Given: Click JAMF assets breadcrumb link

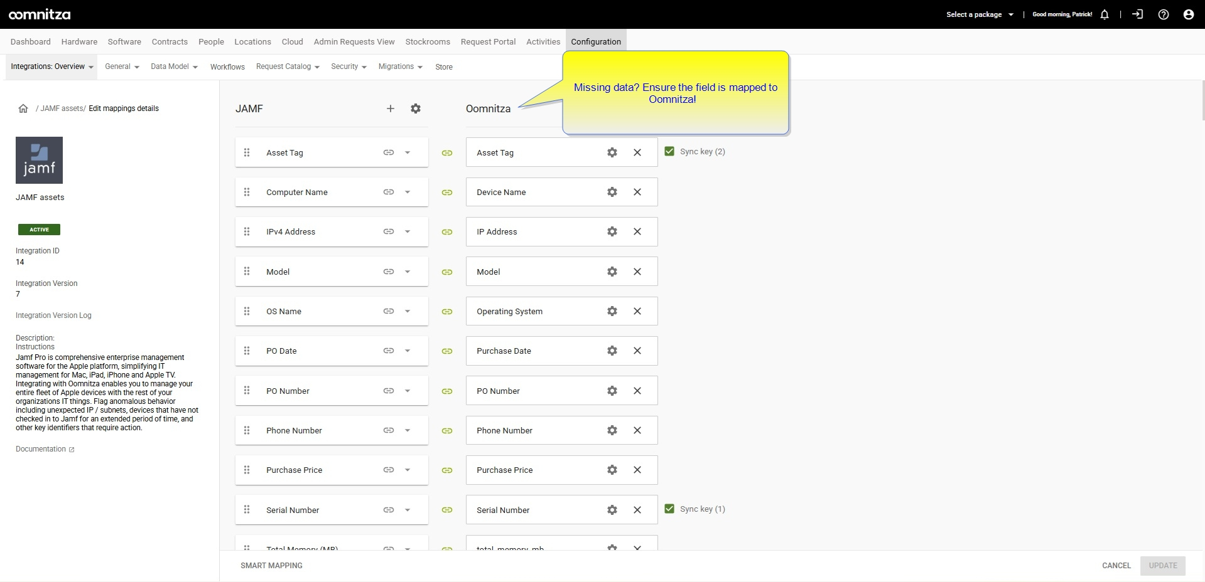Looking at the screenshot, I should click(62, 108).
